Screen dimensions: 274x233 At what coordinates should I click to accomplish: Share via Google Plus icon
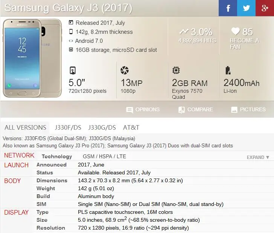[265, 8]
